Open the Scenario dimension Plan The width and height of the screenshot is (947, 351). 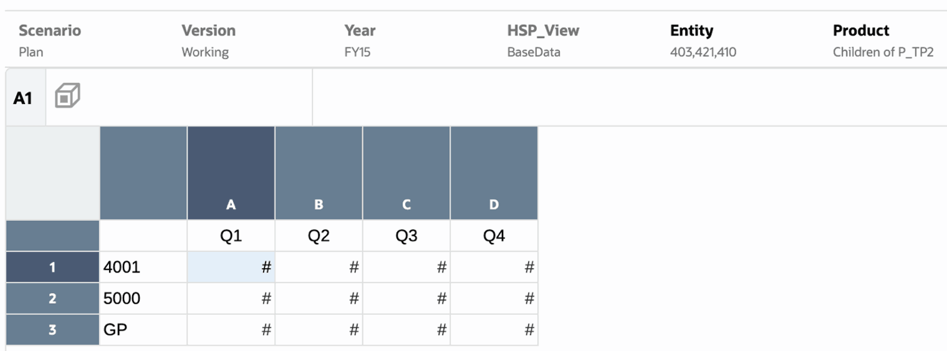click(x=50, y=41)
